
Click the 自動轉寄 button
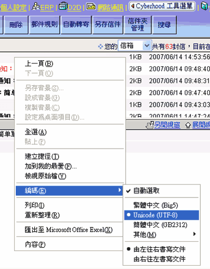click(76, 24)
